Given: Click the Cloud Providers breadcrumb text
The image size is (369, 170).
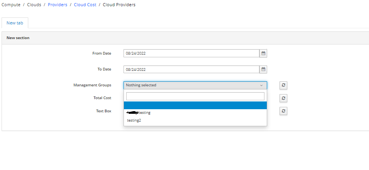Looking at the screenshot, I should coord(119,5).
